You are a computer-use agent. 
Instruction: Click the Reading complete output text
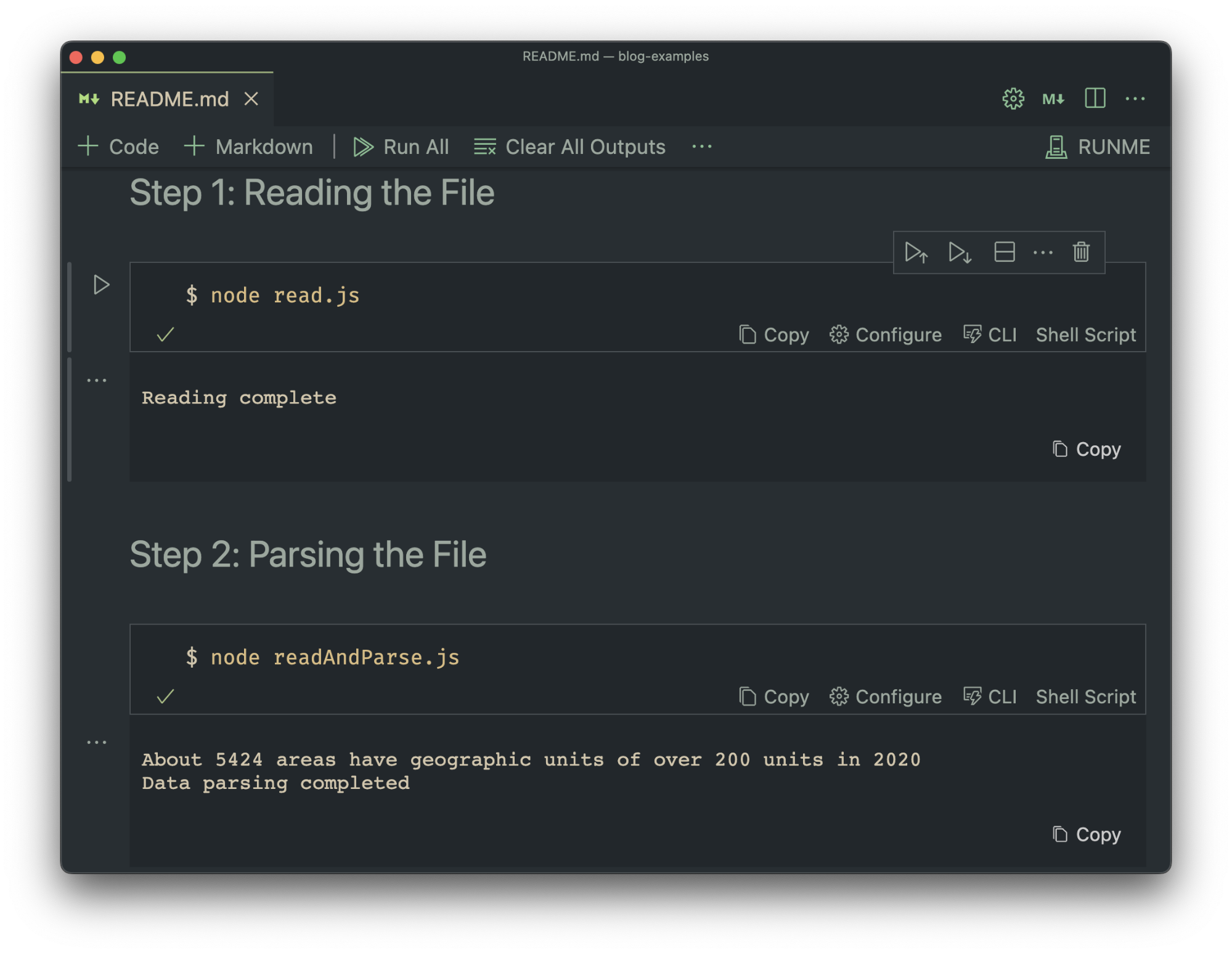(x=239, y=398)
